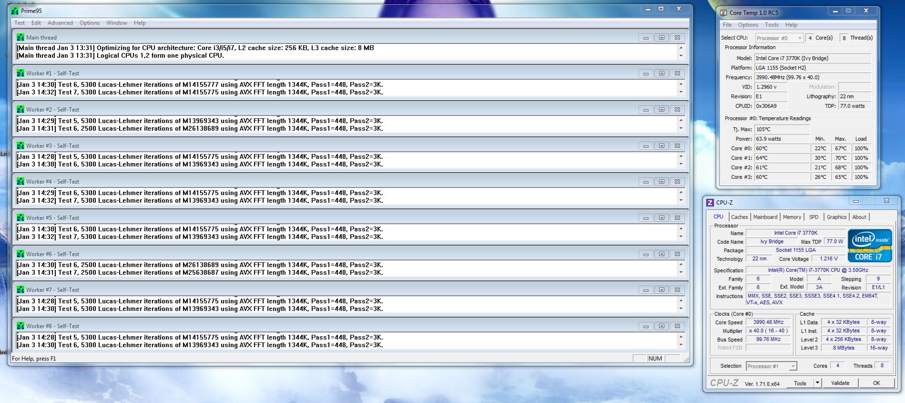The height and width of the screenshot is (403, 905).
Task: Click the Worker #8 window icon
Action: point(21,326)
